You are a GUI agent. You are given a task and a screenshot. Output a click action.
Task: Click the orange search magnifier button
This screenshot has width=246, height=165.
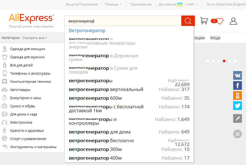click(x=188, y=21)
